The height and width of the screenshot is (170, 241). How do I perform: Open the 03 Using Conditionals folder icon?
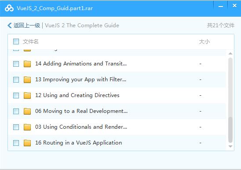27,127
